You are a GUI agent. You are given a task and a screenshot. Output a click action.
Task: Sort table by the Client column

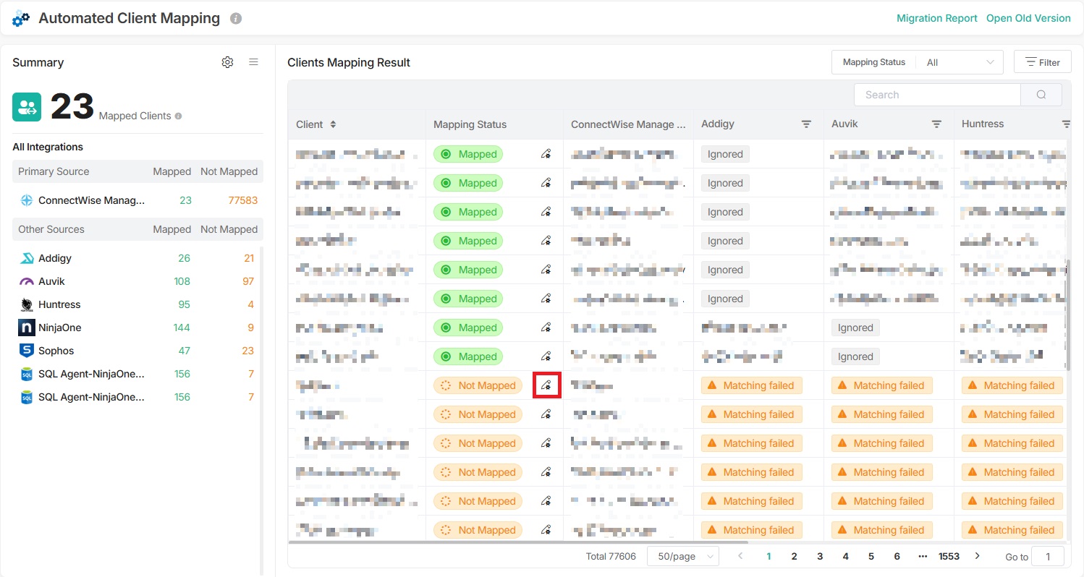pos(333,124)
